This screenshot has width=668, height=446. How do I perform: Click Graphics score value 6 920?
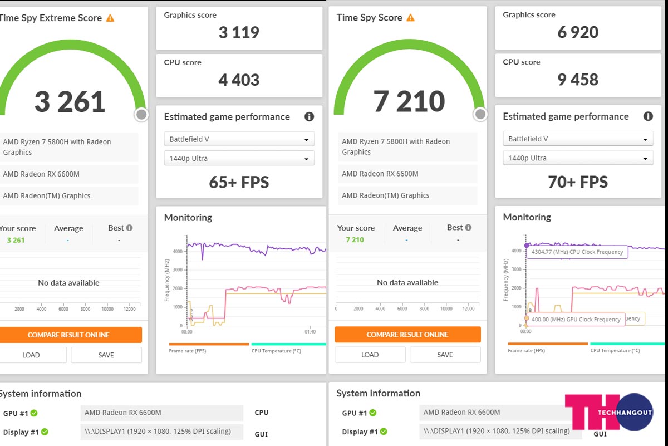pos(578,32)
